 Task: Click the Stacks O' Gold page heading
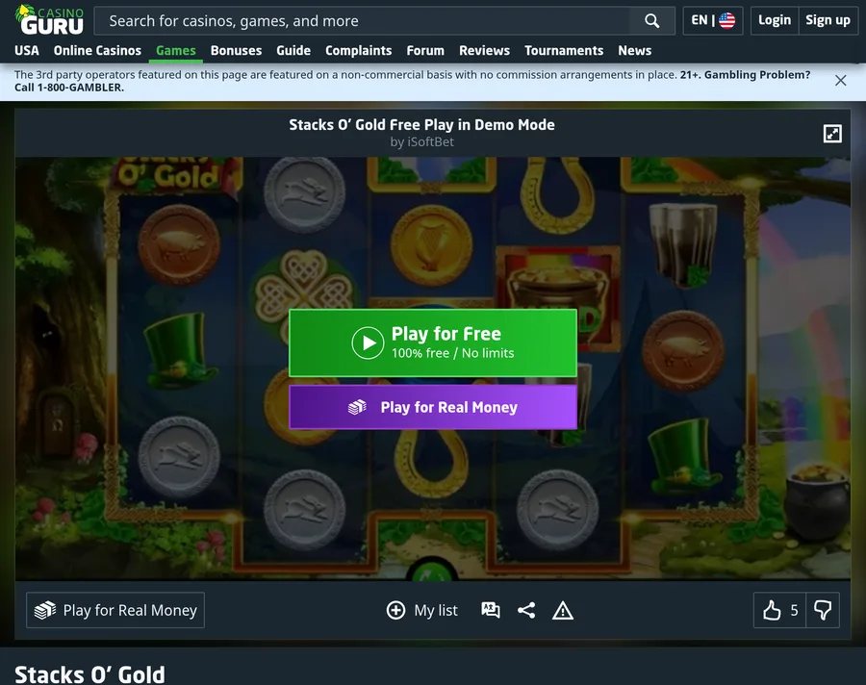(89, 674)
